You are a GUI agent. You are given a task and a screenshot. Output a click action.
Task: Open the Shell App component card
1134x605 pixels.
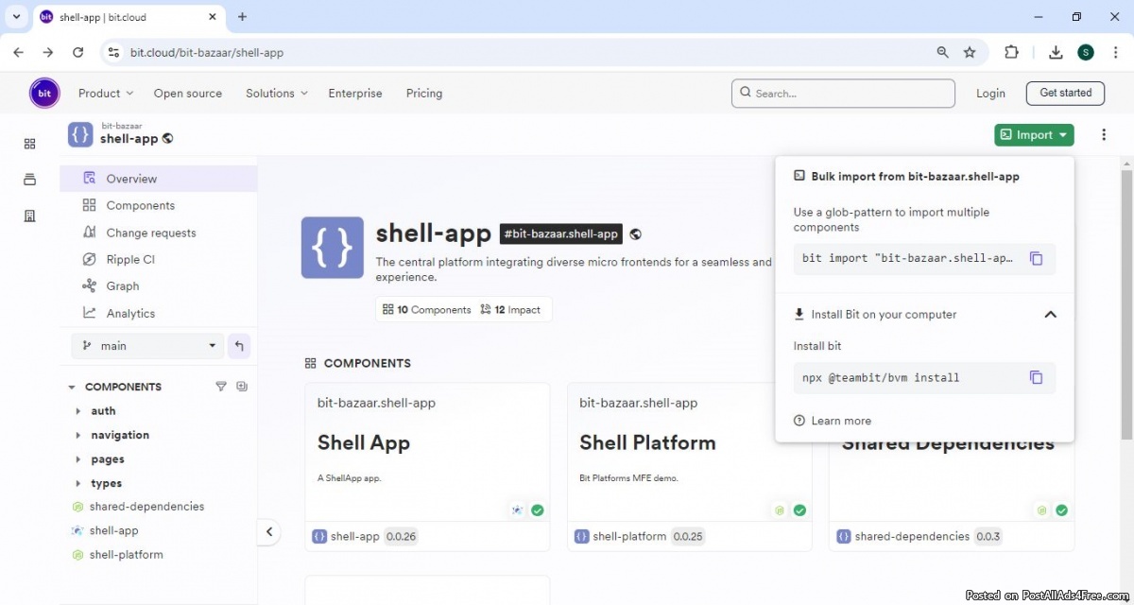point(427,467)
